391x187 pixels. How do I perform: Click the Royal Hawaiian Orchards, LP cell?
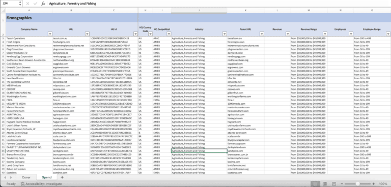click(x=29, y=129)
